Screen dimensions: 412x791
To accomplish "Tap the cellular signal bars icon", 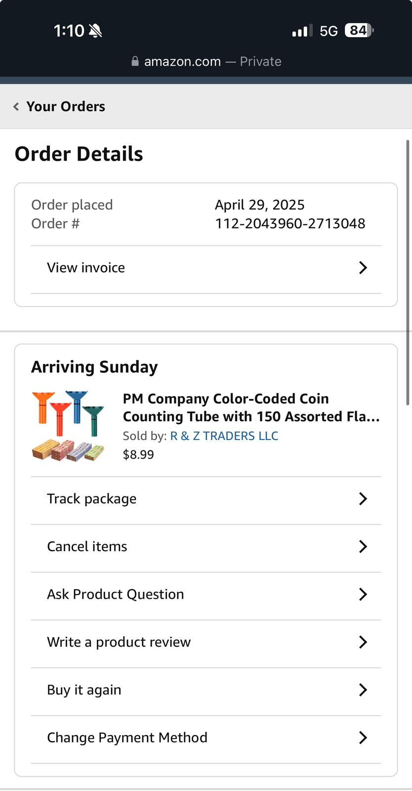I will (x=302, y=31).
